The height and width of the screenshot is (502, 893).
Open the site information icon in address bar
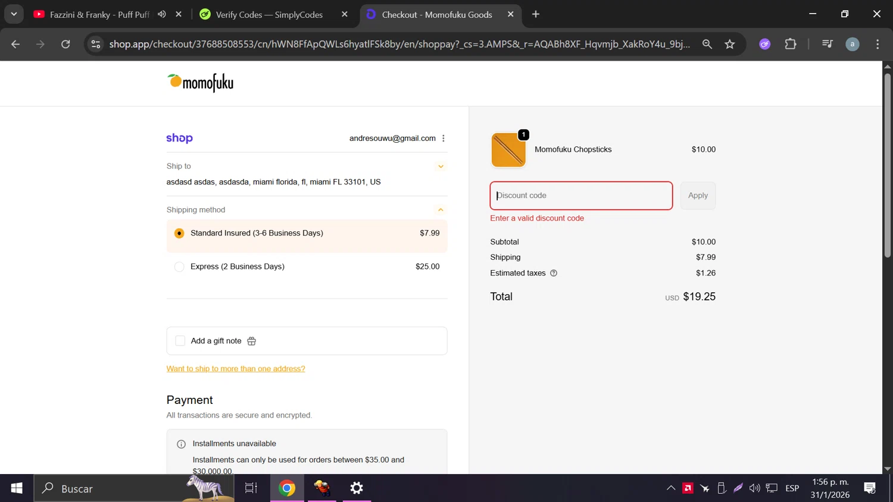[96, 44]
